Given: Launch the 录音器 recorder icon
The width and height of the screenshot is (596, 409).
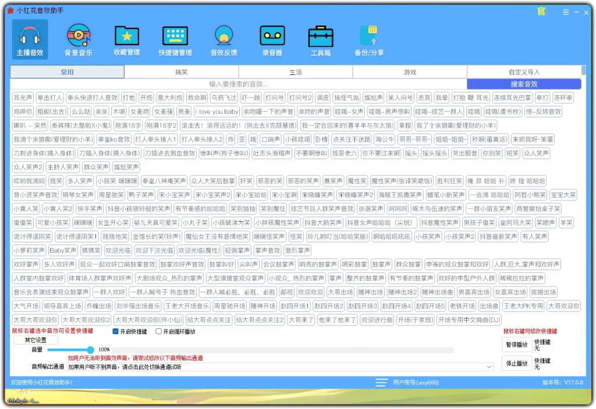Looking at the screenshot, I should (x=272, y=36).
